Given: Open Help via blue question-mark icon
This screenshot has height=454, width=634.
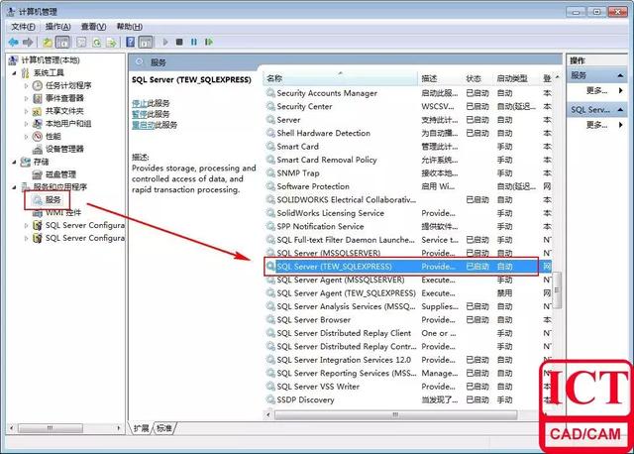Looking at the screenshot, I should [131, 42].
